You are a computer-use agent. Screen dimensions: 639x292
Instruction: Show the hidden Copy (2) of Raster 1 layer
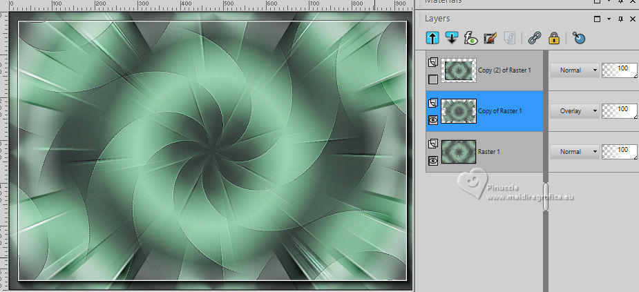click(x=433, y=79)
